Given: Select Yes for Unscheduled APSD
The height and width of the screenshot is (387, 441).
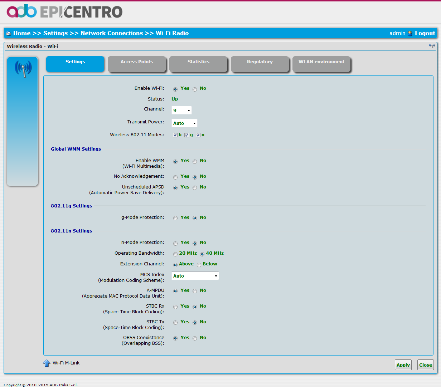Looking at the screenshot, I should point(175,188).
